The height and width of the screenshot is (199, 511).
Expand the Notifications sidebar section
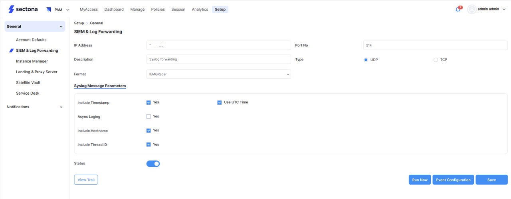[61, 107]
